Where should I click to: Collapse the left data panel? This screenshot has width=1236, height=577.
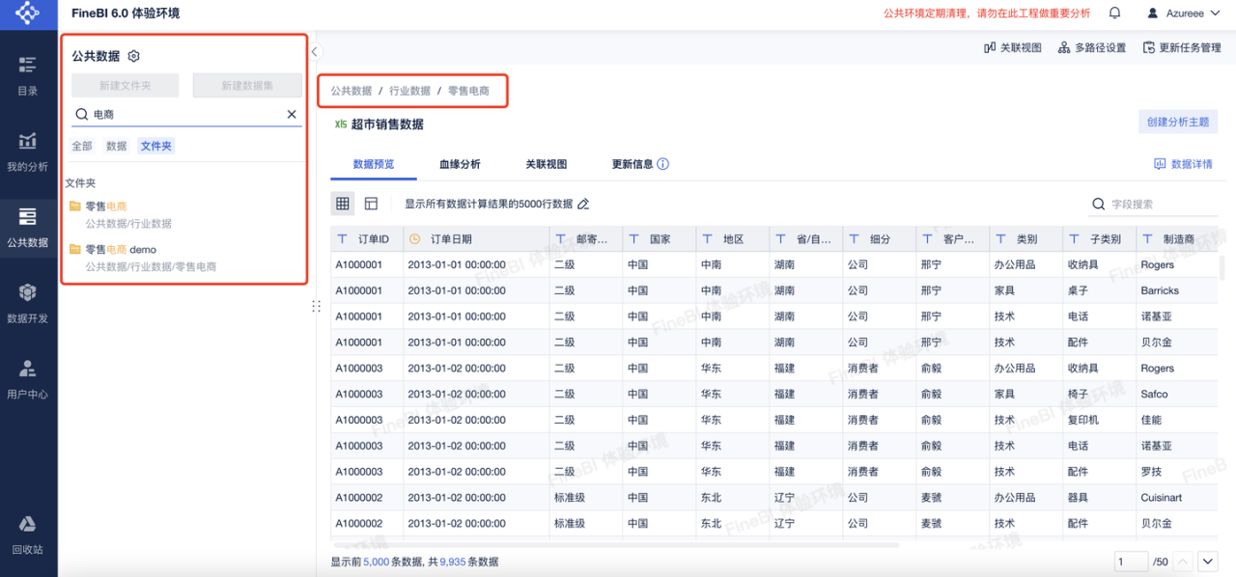314,50
